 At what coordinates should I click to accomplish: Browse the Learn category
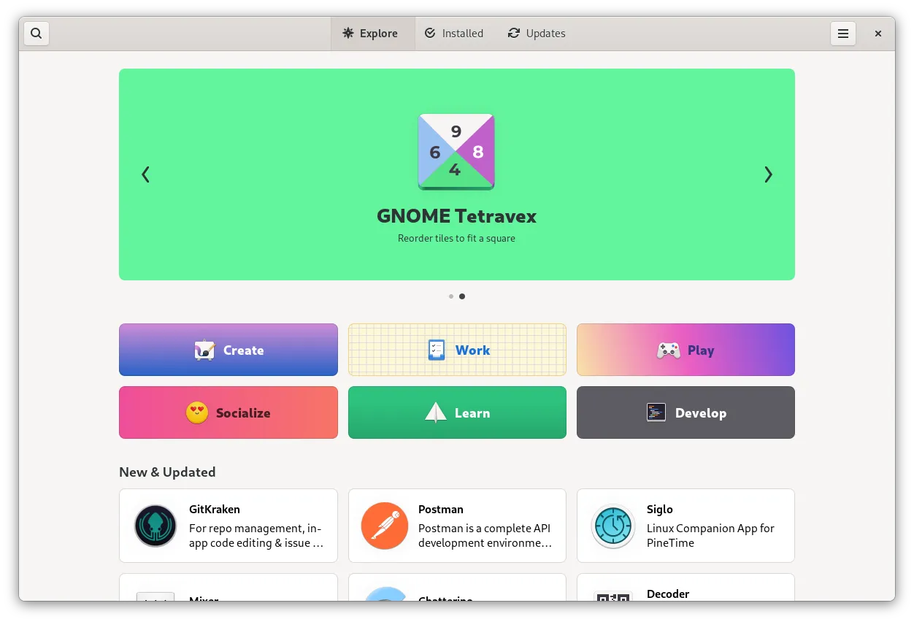(457, 413)
